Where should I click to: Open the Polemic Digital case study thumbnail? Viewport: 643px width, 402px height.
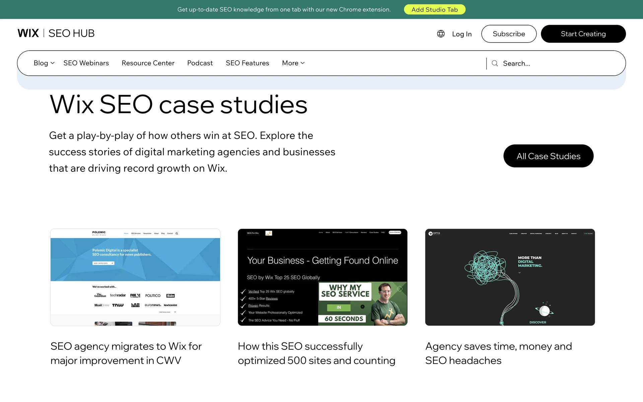point(135,277)
